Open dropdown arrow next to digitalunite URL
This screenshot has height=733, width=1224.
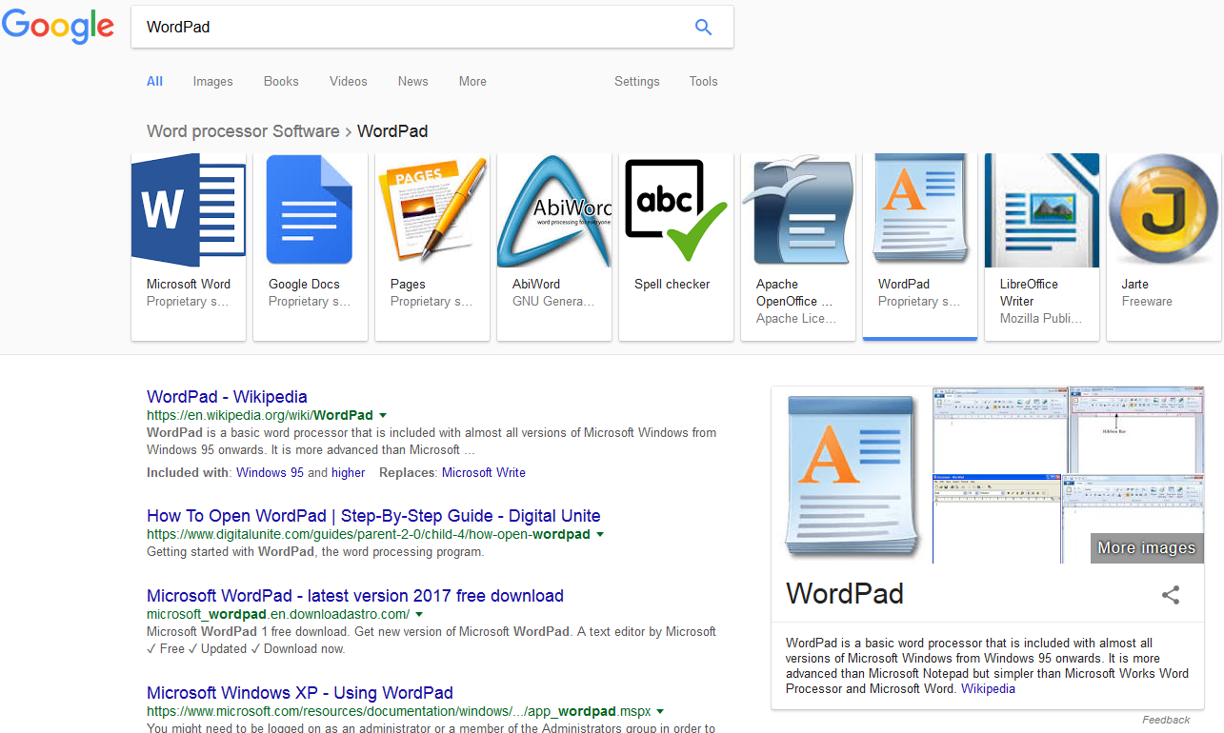tap(600, 535)
